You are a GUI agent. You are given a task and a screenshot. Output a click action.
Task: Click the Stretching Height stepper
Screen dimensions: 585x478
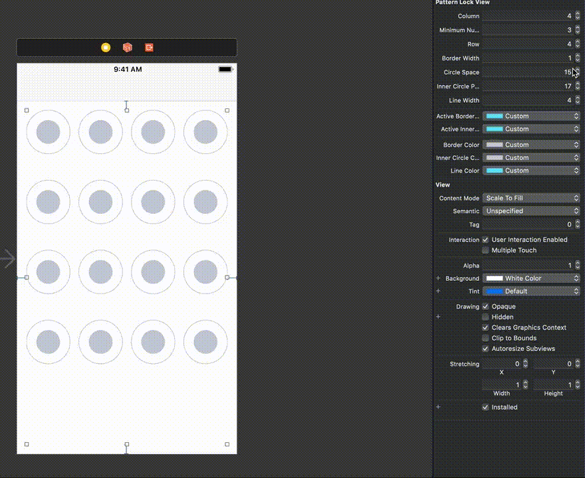[578, 384]
